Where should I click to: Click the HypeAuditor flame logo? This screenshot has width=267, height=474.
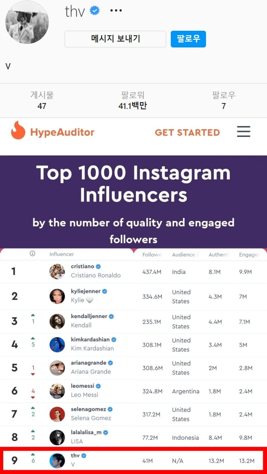18,130
